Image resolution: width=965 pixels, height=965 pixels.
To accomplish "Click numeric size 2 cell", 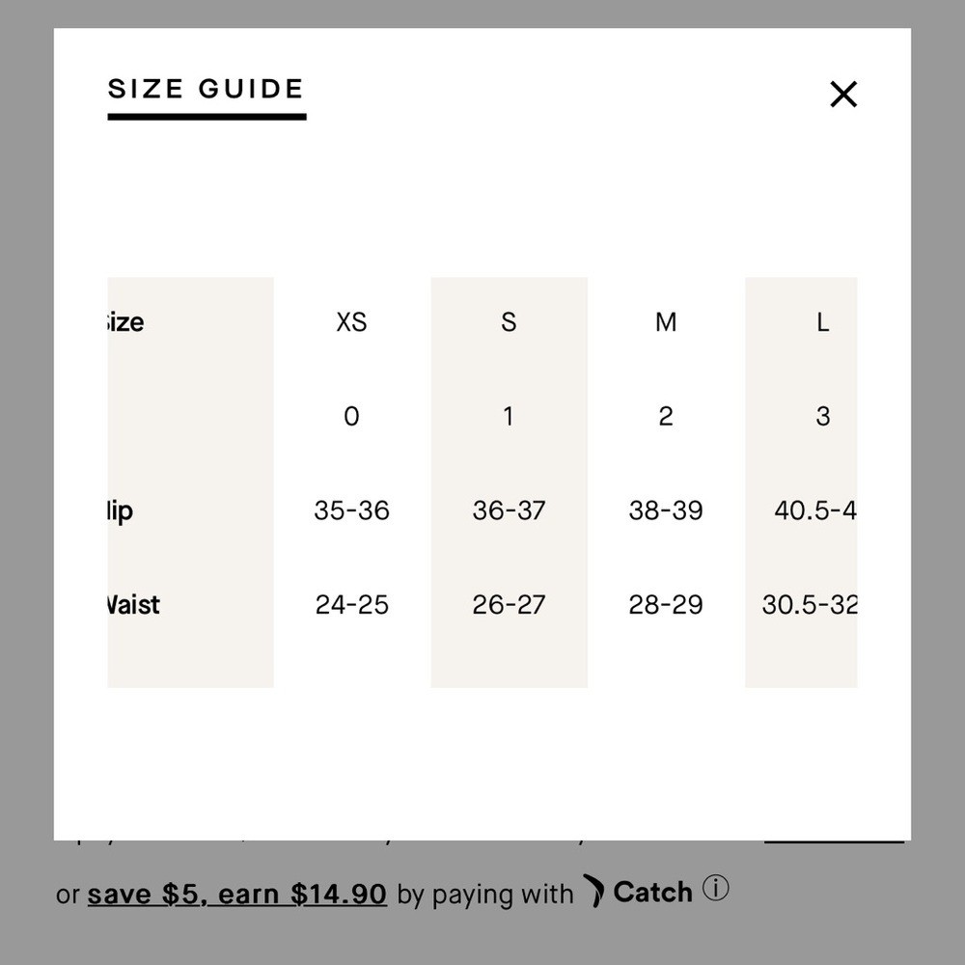I will (666, 416).
